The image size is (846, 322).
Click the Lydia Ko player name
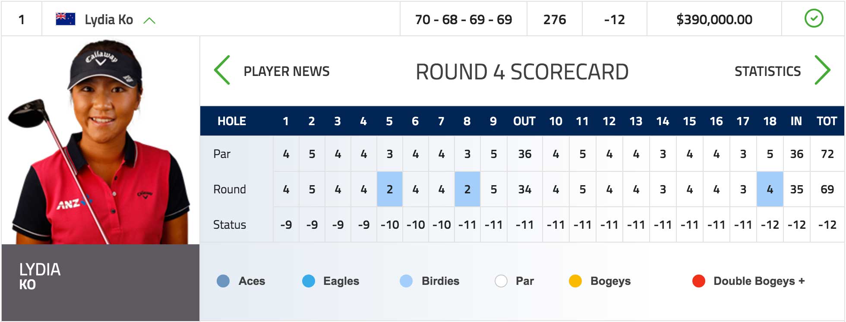[109, 19]
